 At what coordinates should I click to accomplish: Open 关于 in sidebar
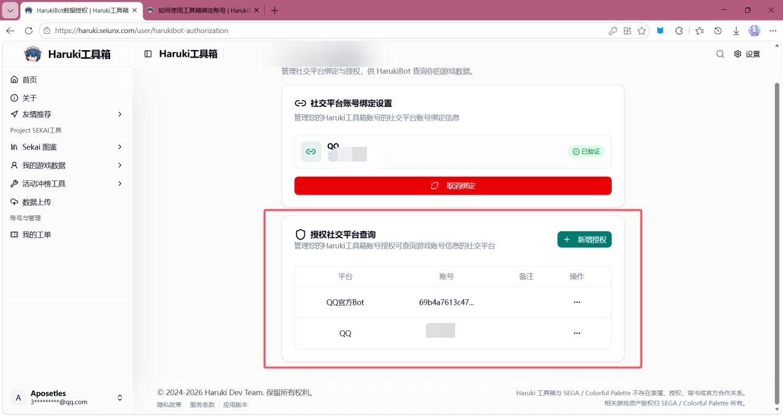tap(67, 98)
